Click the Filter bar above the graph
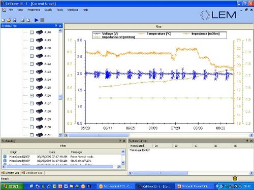This screenshot has height=190, width=254. coord(158,27)
